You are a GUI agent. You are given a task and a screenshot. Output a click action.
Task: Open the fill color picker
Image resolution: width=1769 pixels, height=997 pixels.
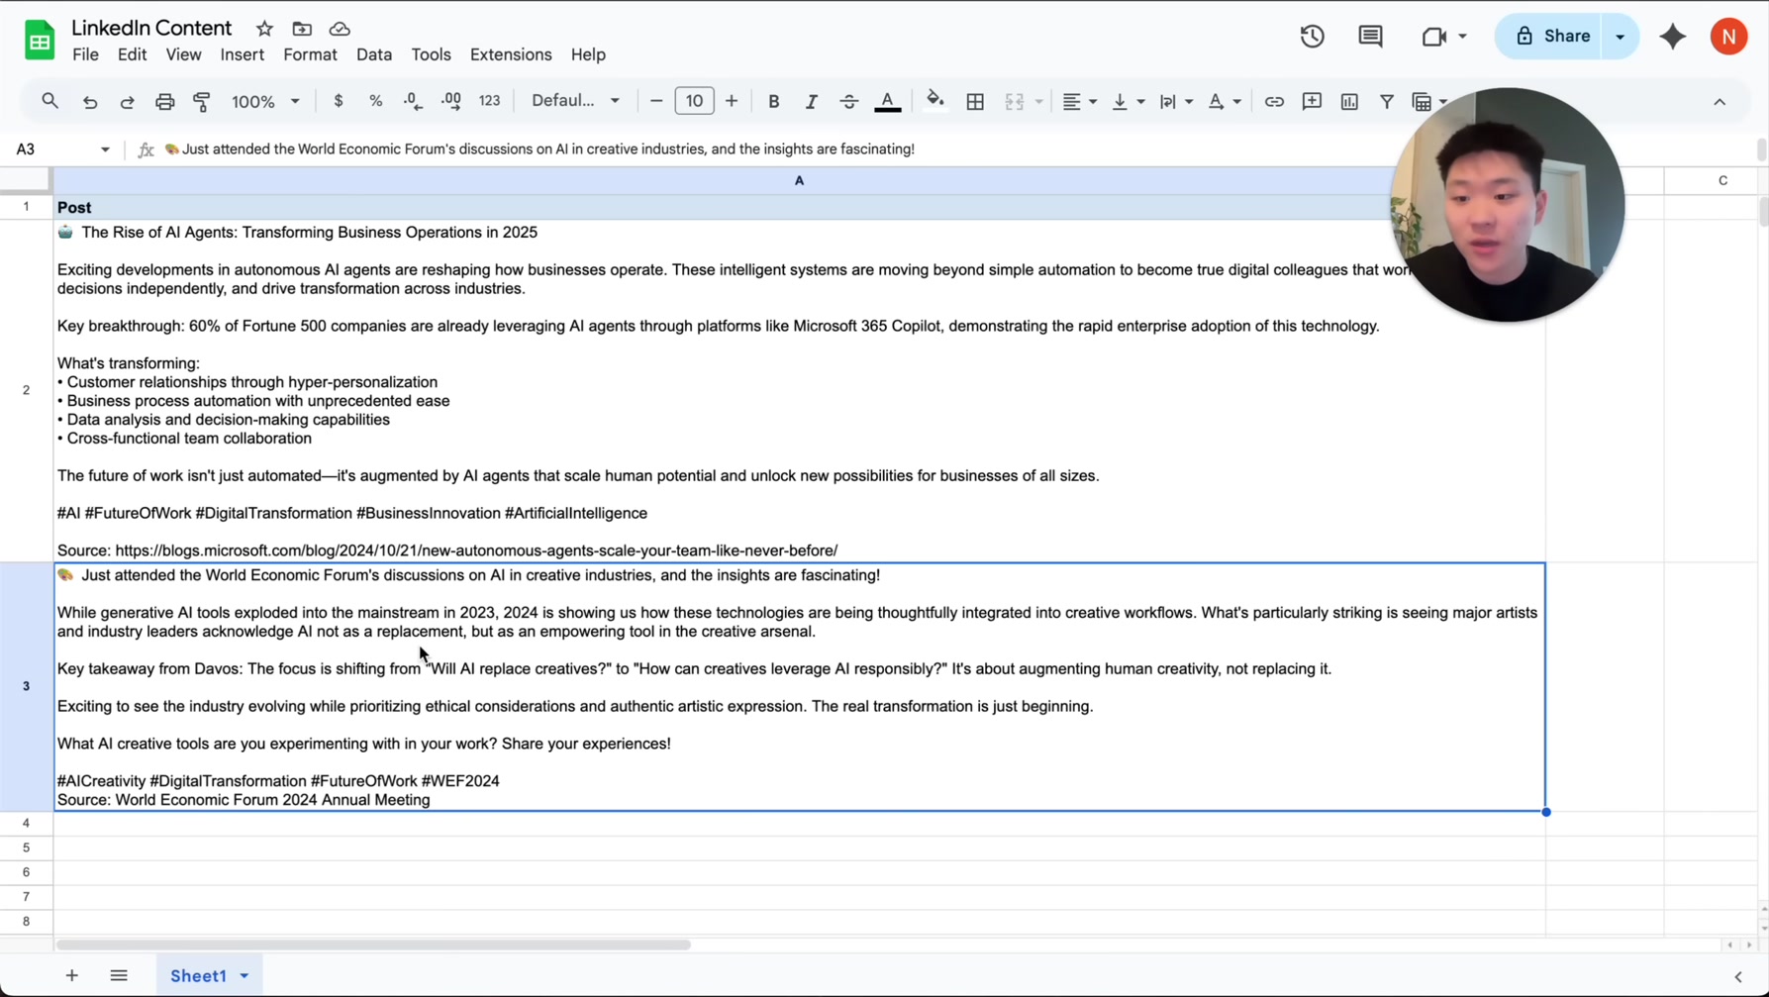click(934, 101)
